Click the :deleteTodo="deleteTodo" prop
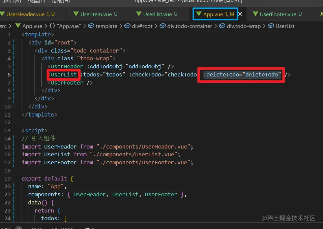Screen dimensions: 323x229 tap(242, 74)
